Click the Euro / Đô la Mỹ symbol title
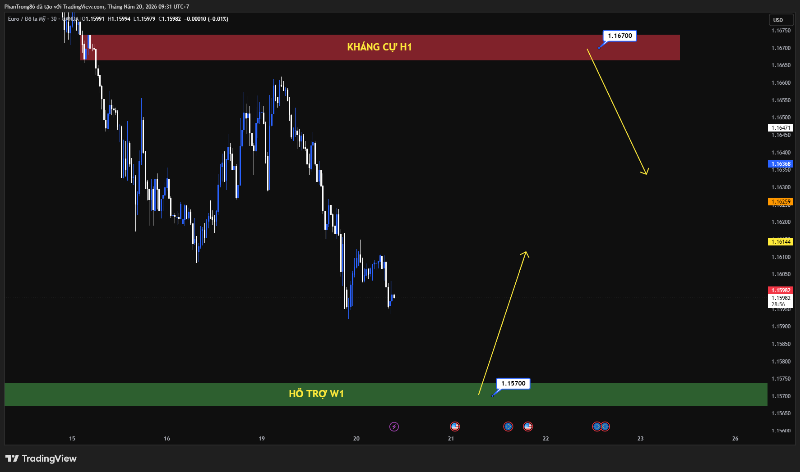The height and width of the screenshot is (472, 800). (27, 19)
